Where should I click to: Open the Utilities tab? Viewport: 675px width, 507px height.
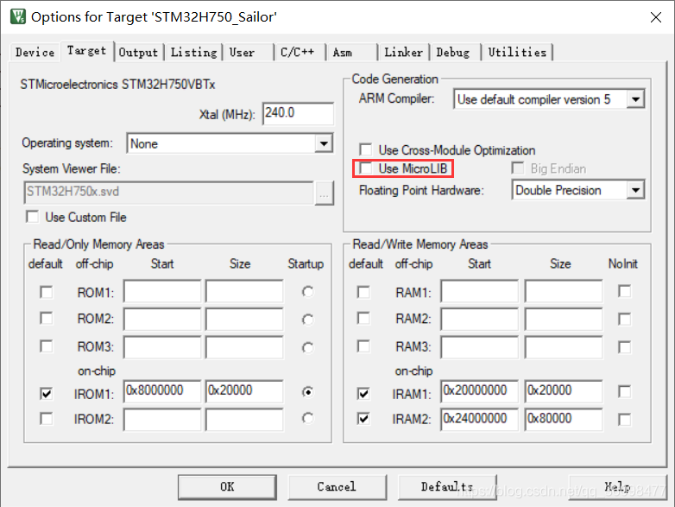[517, 53]
